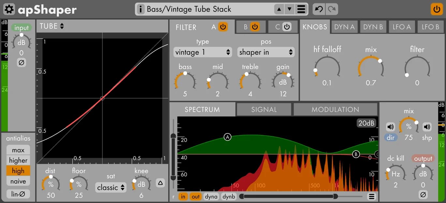Viewport: 446px width, 203px height.
Task: Open the settings gear icon
Action: (x=9, y=9)
